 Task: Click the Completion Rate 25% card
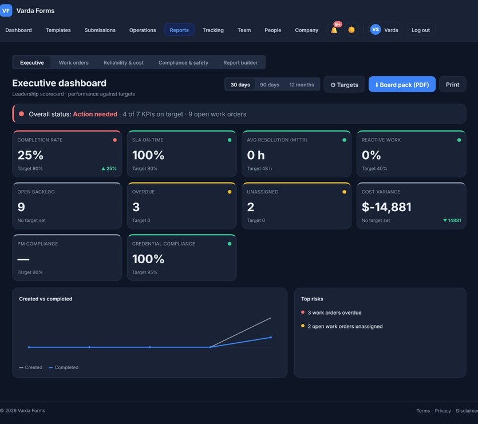pos(67,154)
